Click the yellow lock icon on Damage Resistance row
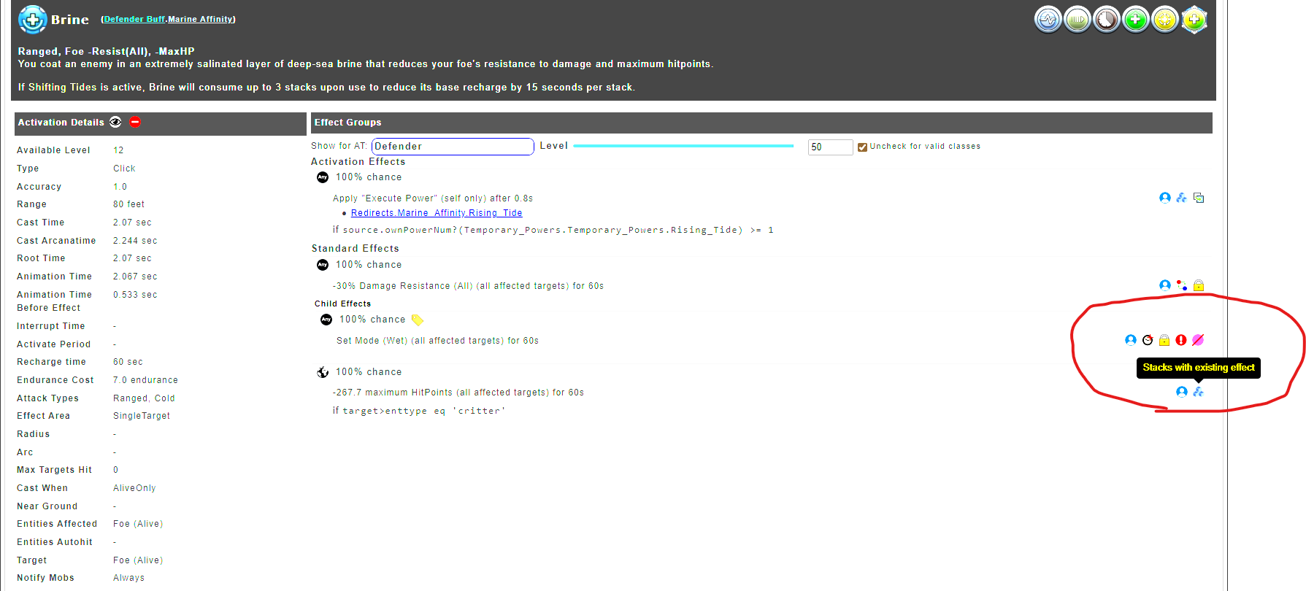1306x591 pixels. (x=1199, y=285)
